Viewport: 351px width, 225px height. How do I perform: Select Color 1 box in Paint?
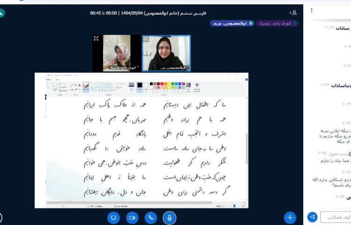(139, 87)
